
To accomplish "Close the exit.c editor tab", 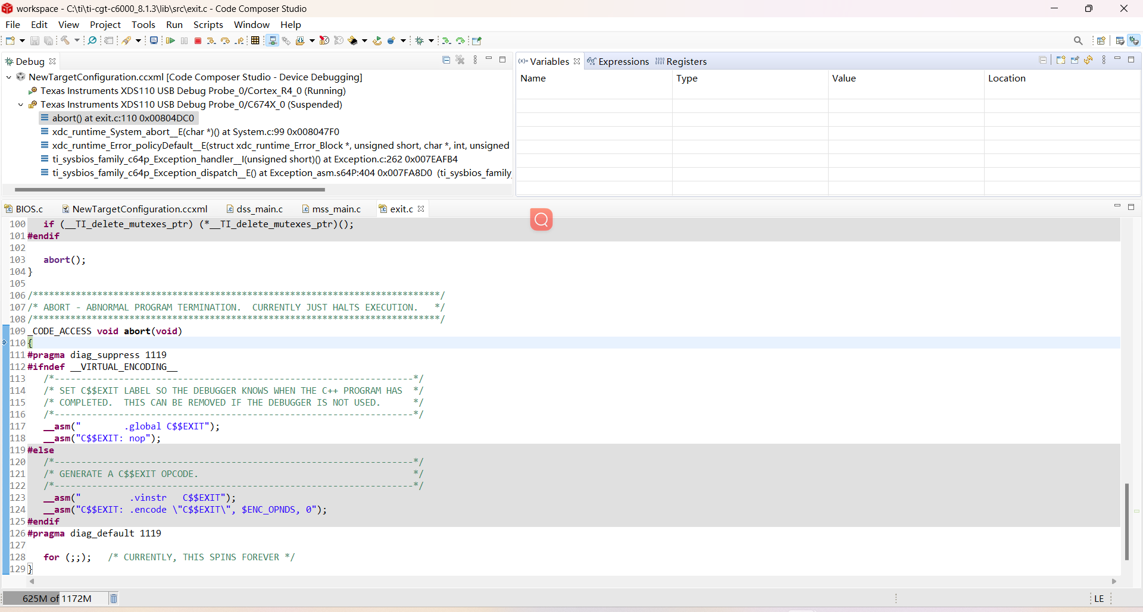I will (x=421, y=209).
